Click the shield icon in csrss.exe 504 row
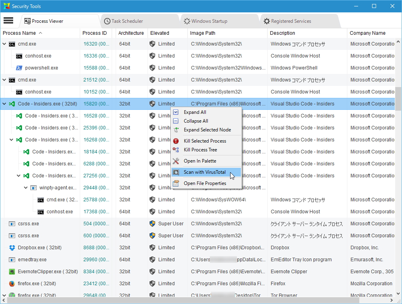Image resolution: width=402 pixels, height=304 pixels. point(152,224)
